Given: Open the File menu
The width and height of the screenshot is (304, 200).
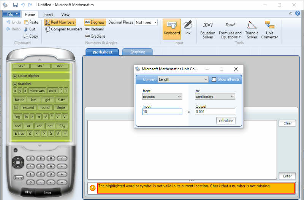Looking at the screenshot, I should pyautogui.click(x=11, y=14).
